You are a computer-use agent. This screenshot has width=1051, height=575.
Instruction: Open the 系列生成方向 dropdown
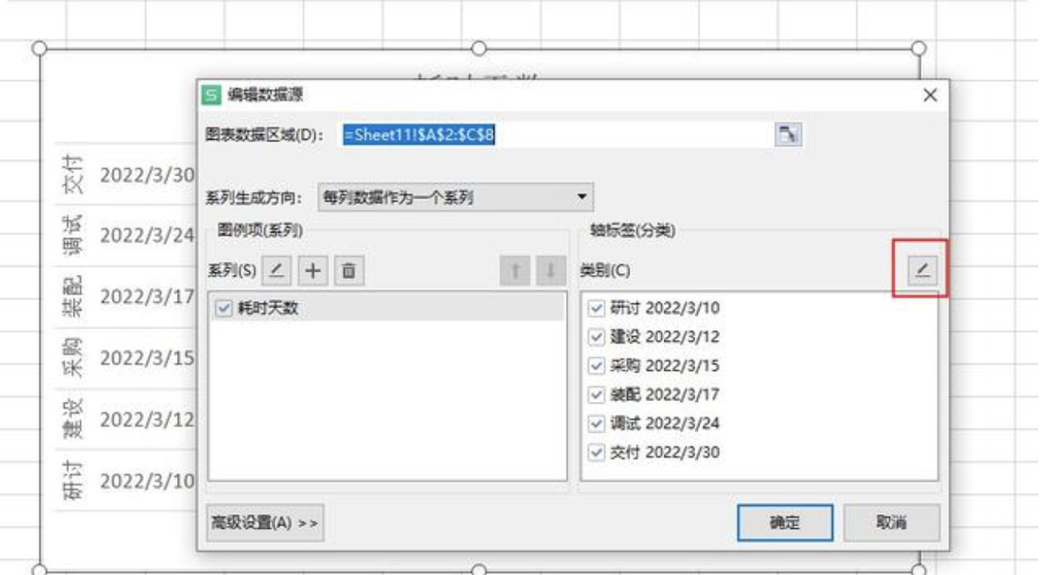(x=456, y=198)
